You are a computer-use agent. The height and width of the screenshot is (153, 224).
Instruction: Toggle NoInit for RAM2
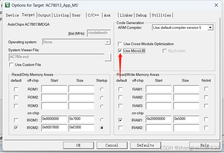pyautogui.click(x=206, y=97)
